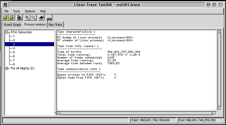Click the 'Bytes read from FIFO (GET)' line
The image size is (226, 125).
tap(87, 78)
